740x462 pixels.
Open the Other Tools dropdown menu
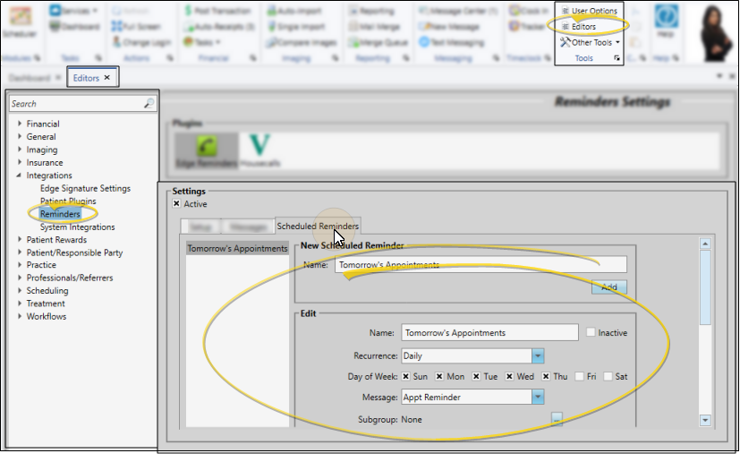click(590, 42)
